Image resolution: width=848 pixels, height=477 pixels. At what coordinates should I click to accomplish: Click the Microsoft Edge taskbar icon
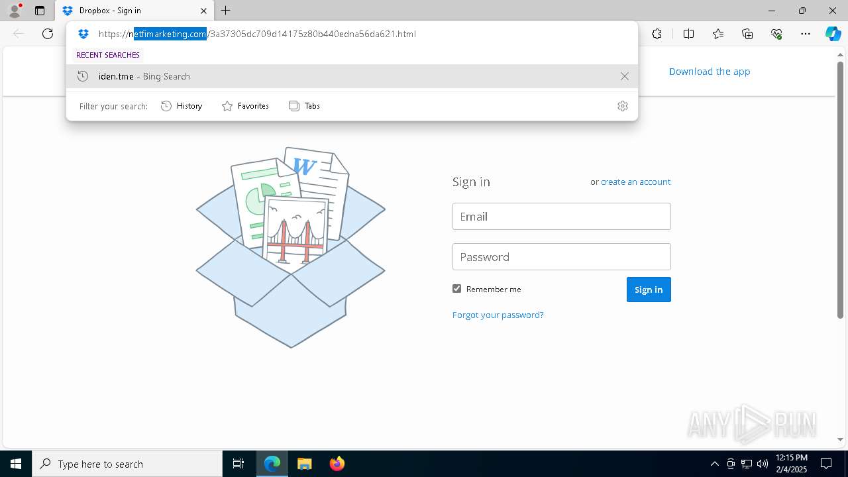[272, 464]
